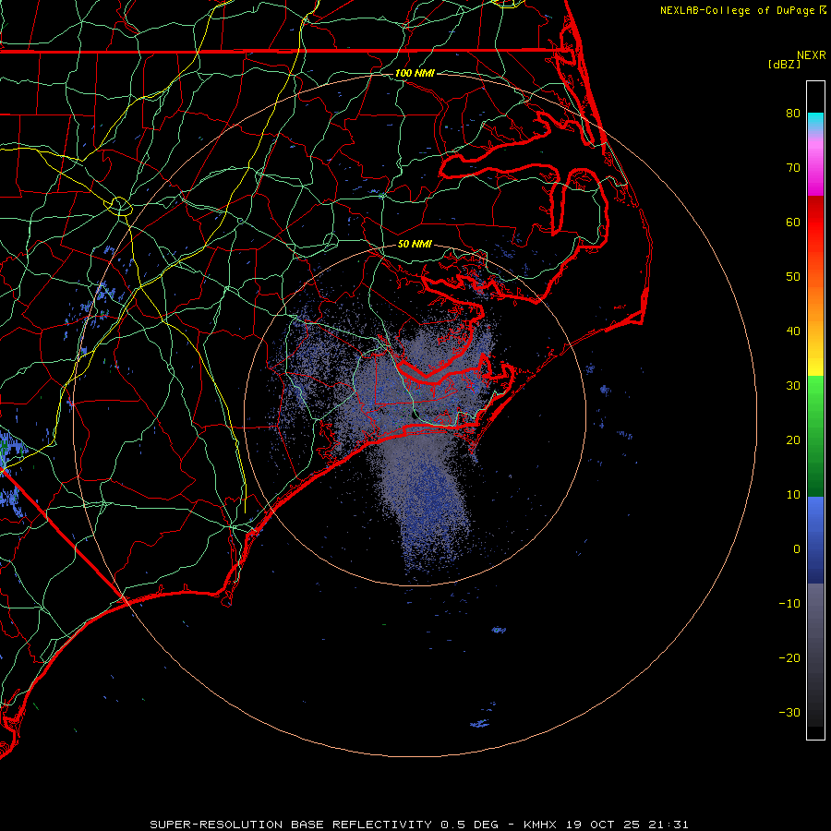Viewport: 831px width, 831px height.
Task: Click the KMHX 19 OCT 25 21:31 timestamp
Action: click(x=606, y=825)
